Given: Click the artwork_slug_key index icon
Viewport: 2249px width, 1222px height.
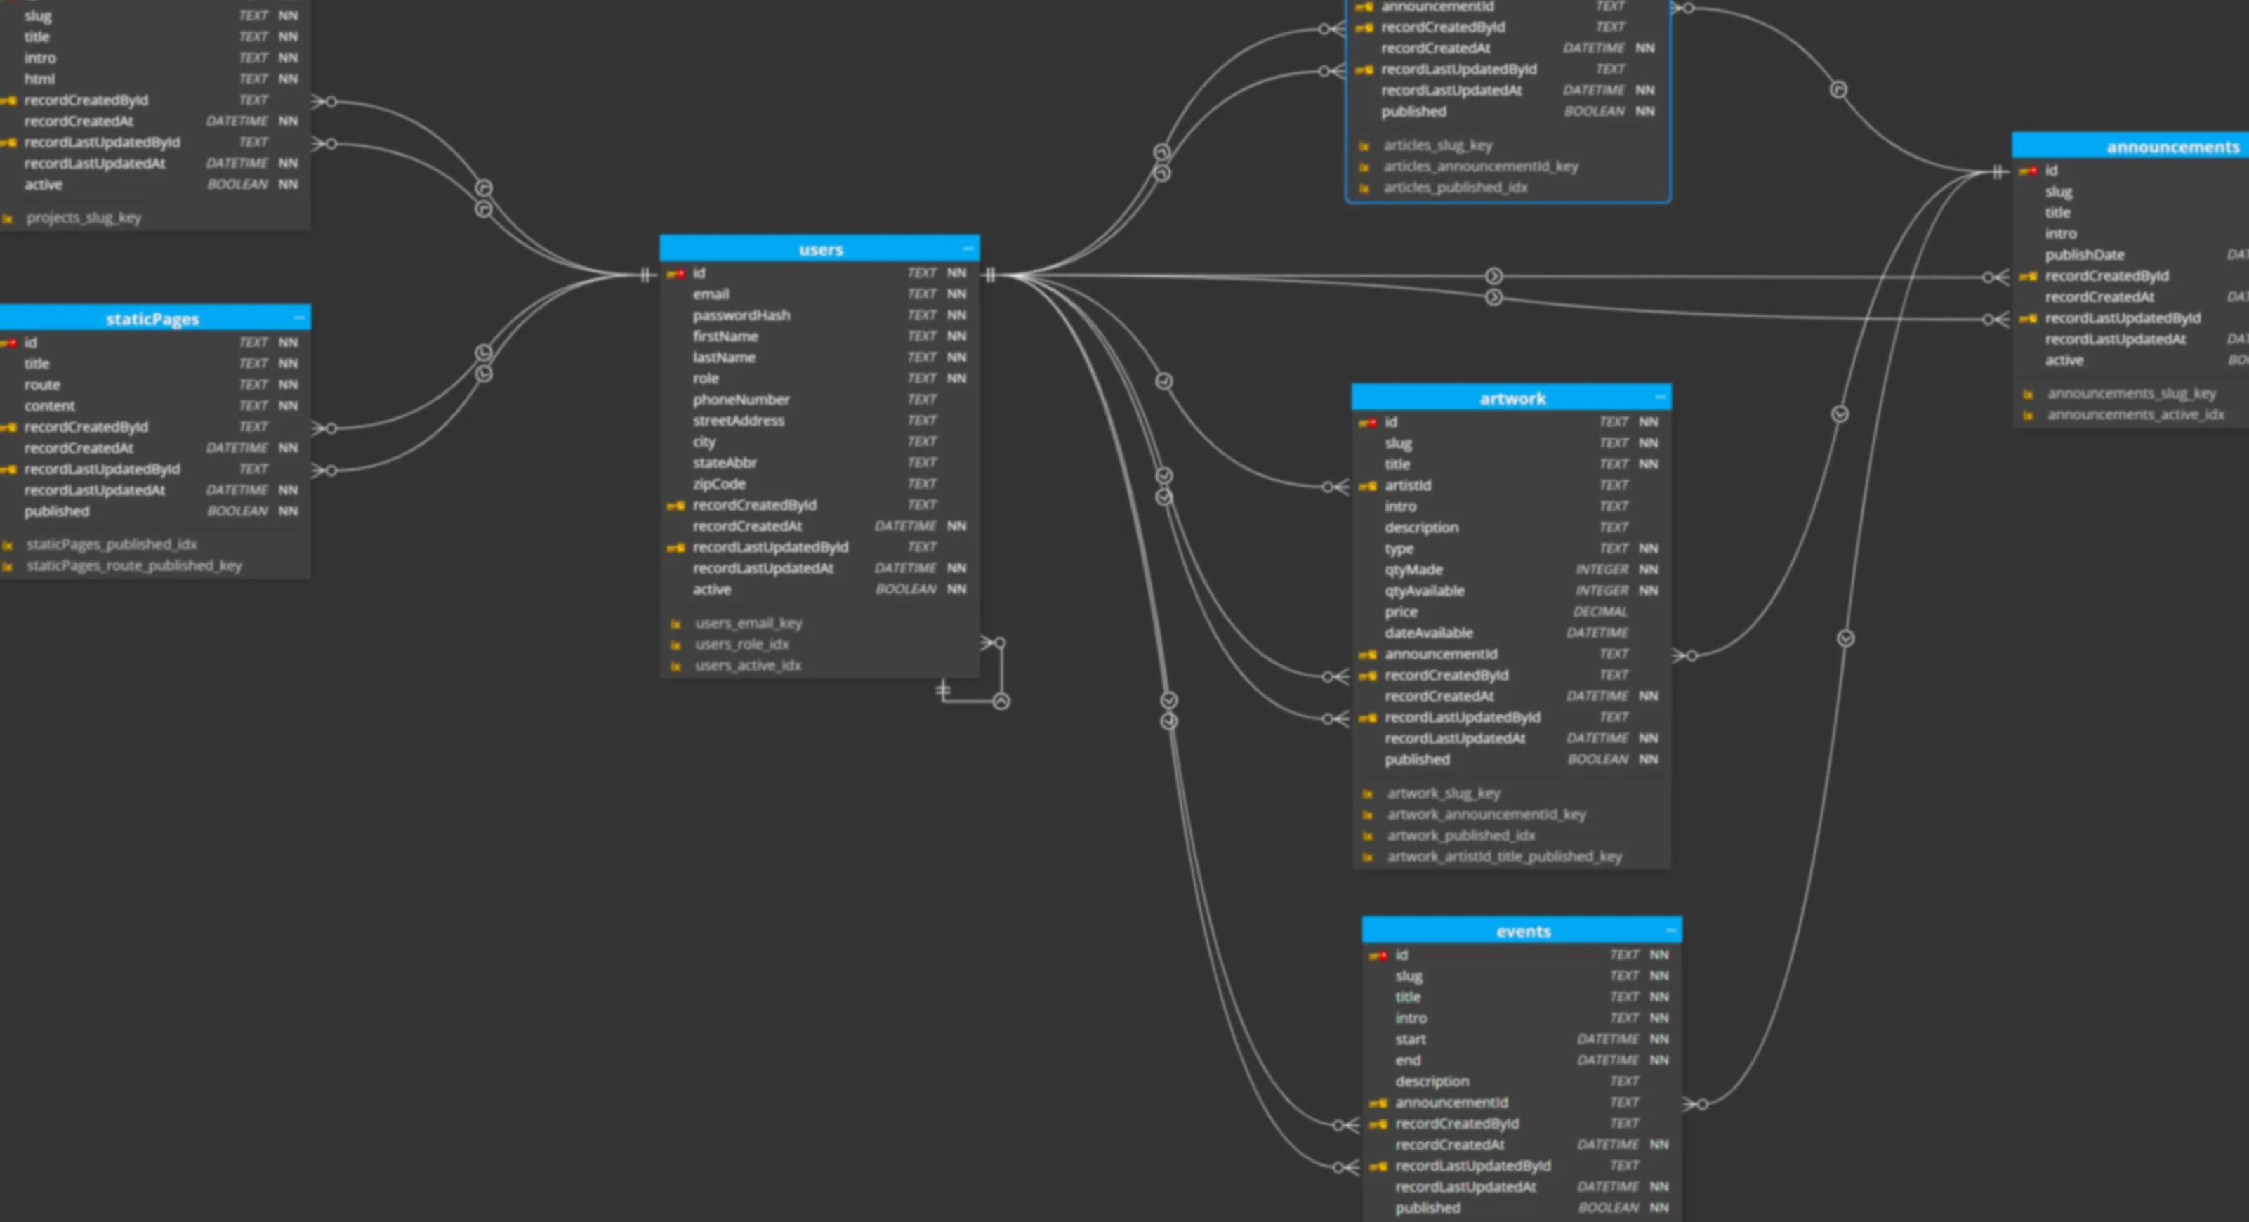Looking at the screenshot, I should pos(1368,794).
